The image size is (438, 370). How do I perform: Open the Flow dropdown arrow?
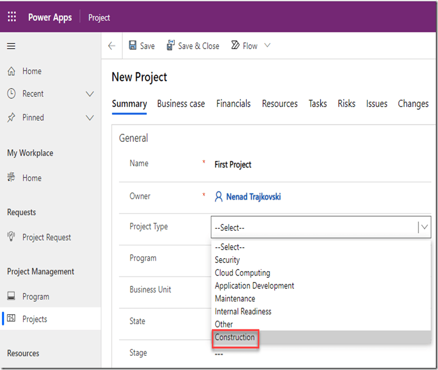point(267,46)
